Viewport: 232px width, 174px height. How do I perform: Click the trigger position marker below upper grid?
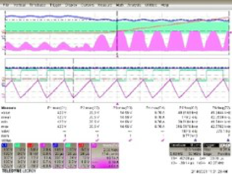tap(118, 55)
